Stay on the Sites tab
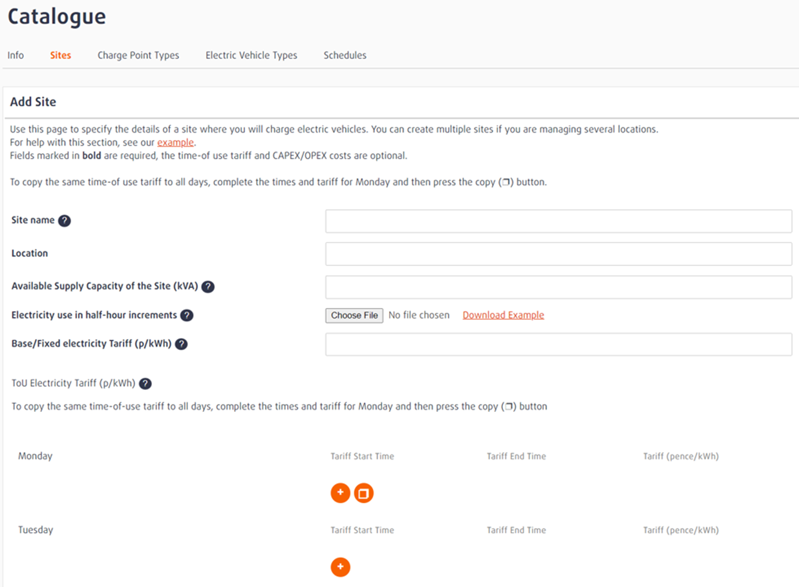The image size is (799, 587). point(60,55)
